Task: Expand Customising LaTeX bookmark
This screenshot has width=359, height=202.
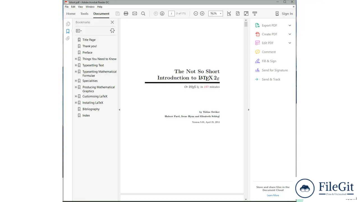Action: click(x=76, y=96)
